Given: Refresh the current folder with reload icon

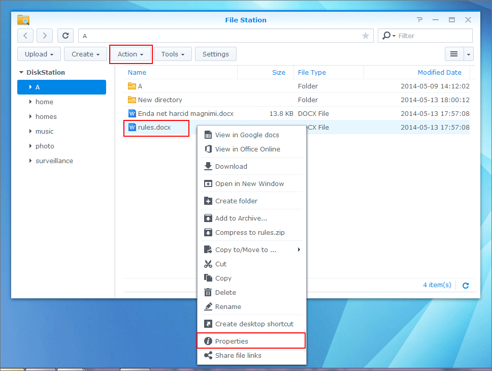Looking at the screenshot, I should [x=65, y=36].
